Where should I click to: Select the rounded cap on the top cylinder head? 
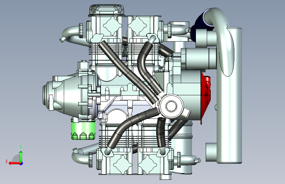pos(107,10)
